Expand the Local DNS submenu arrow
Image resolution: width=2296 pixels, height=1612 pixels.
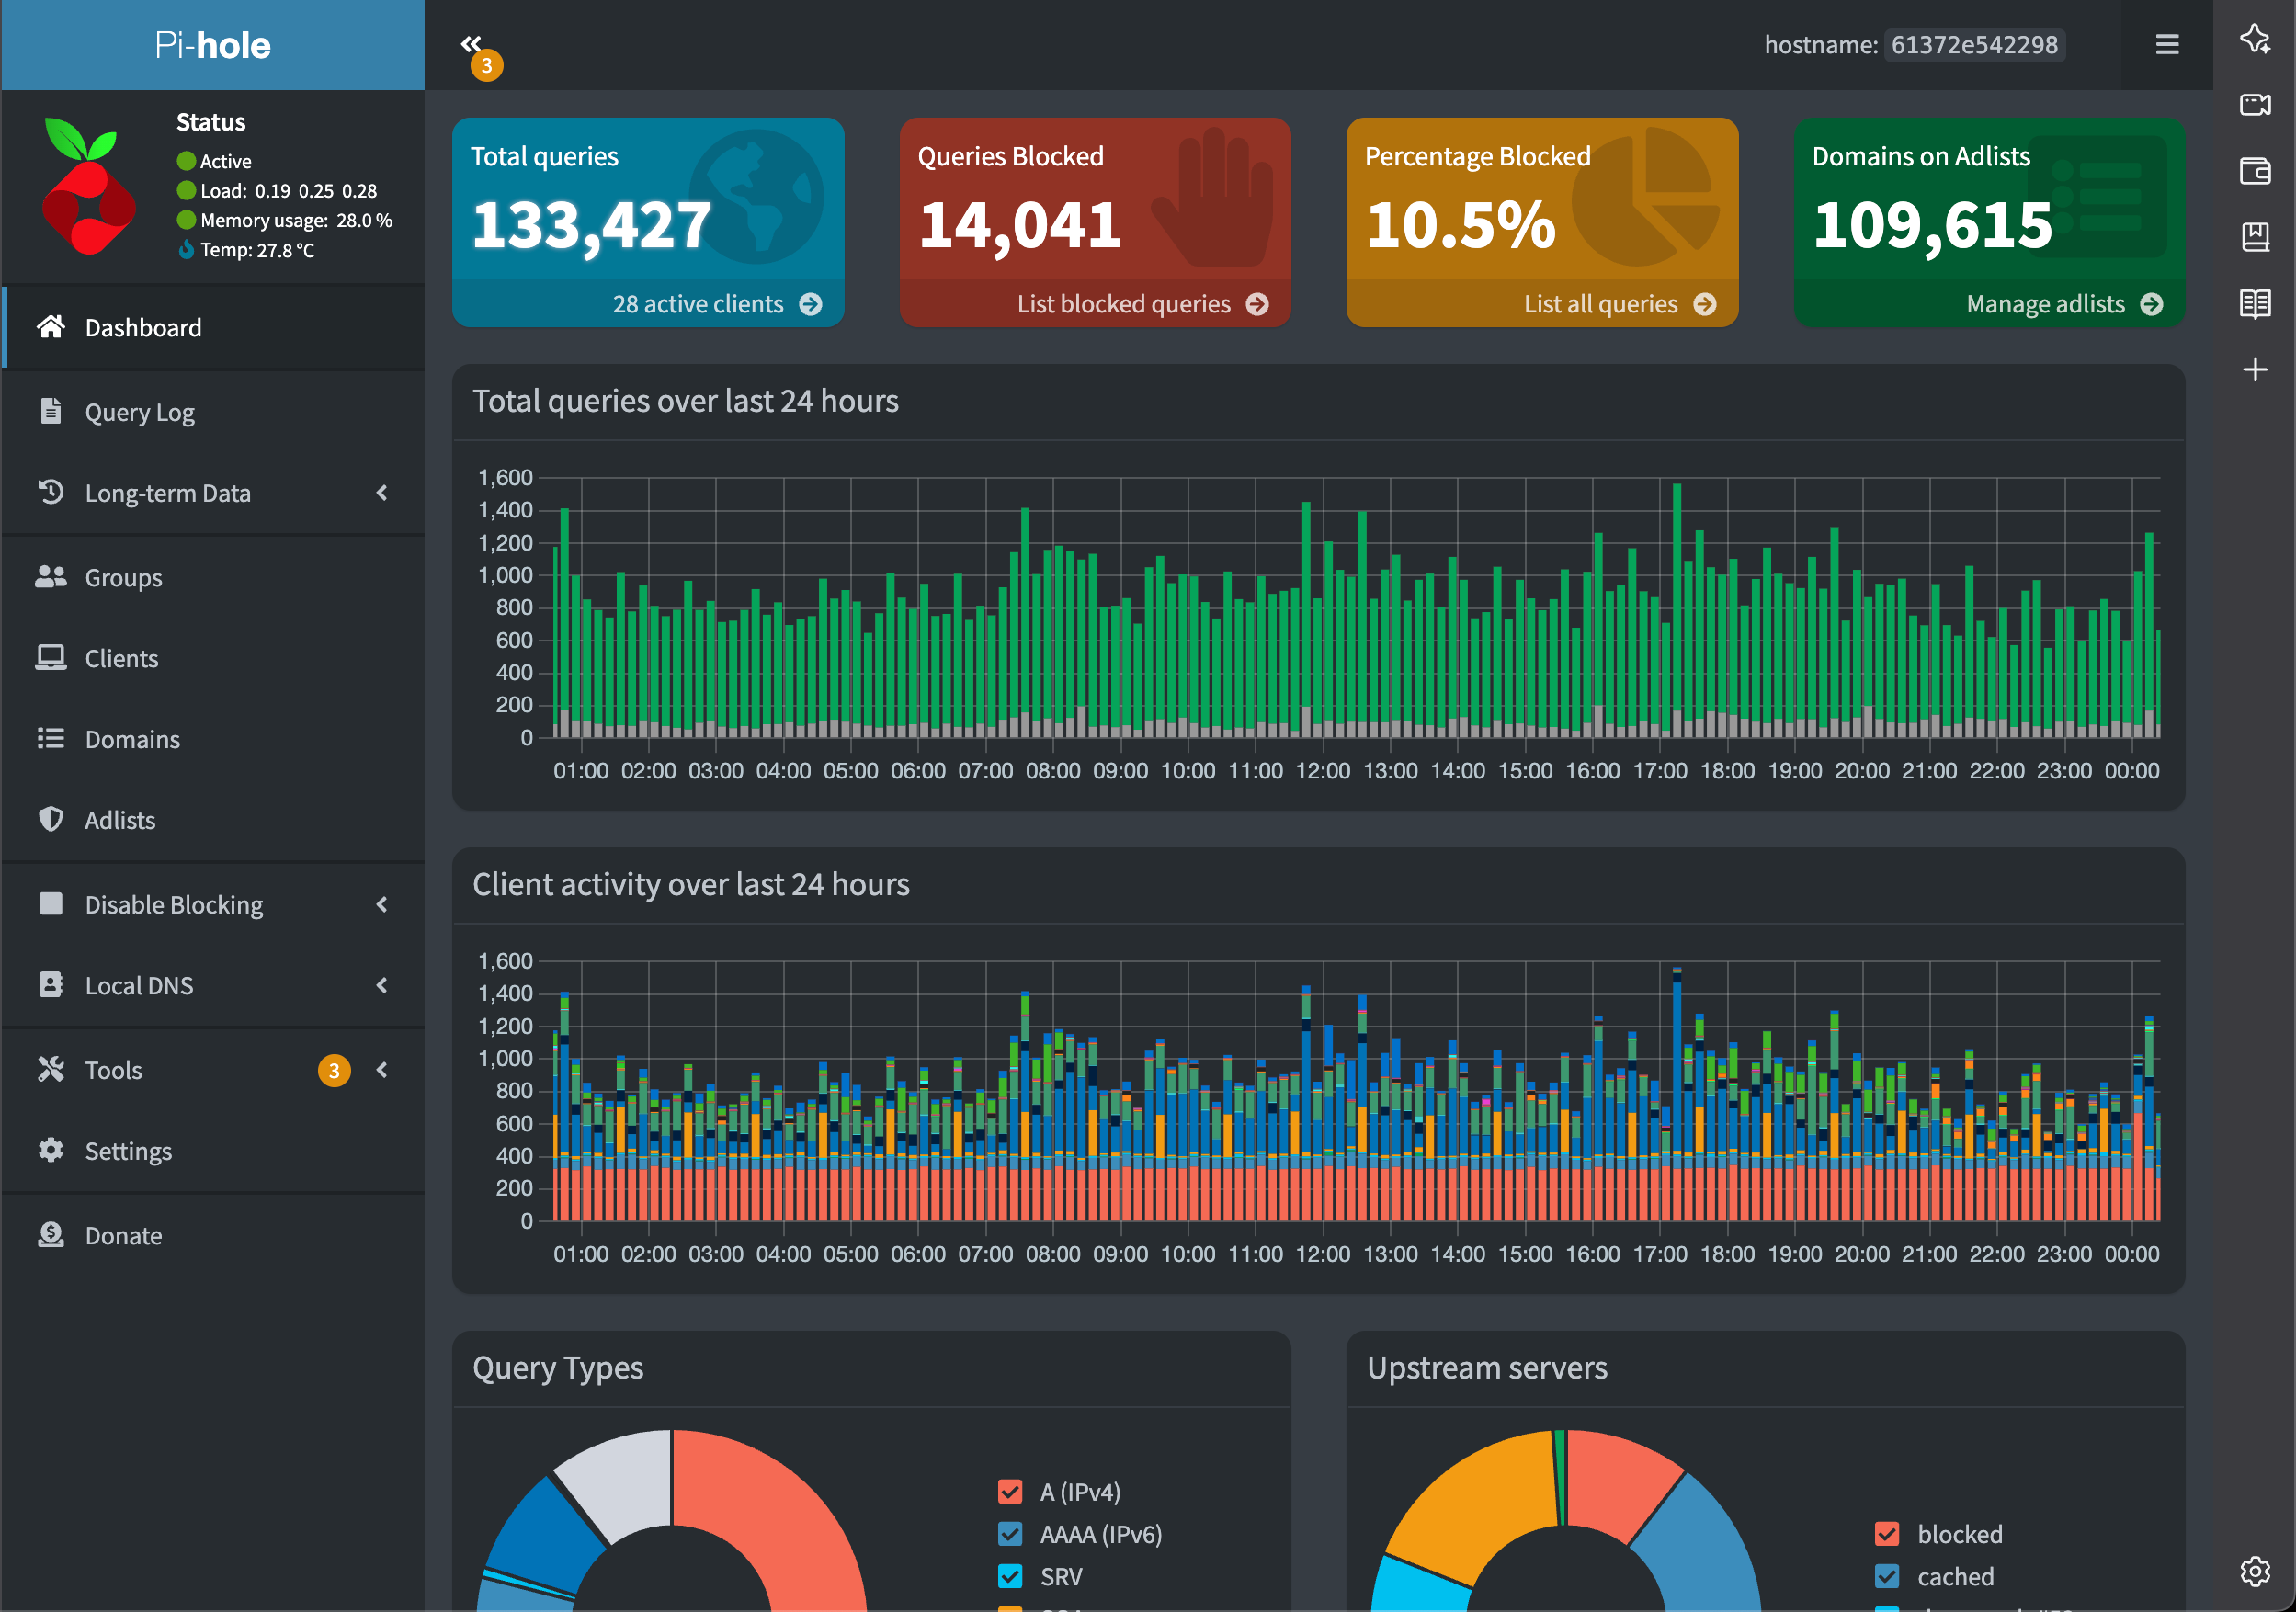(382, 985)
